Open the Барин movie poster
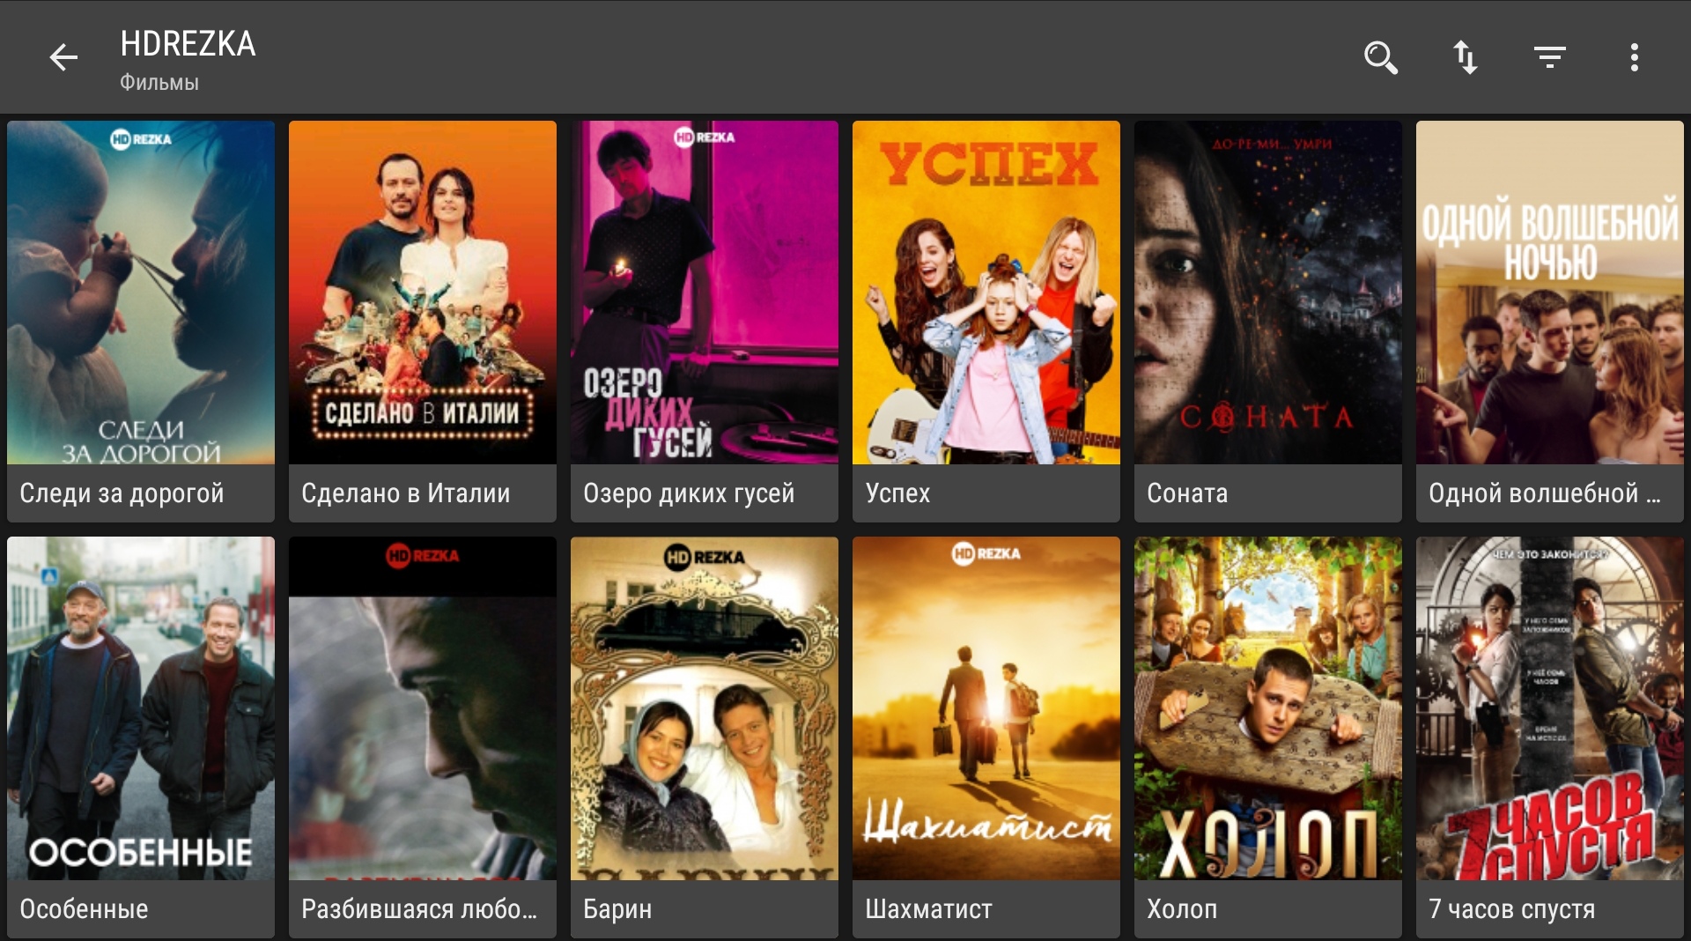The image size is (1691, 941). click(705, 708)
